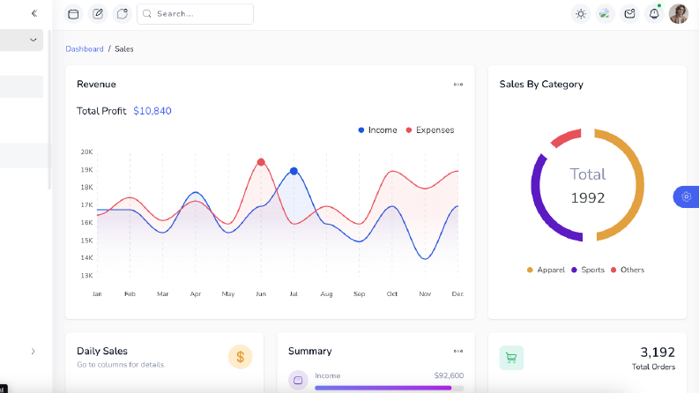Collapse sidebar with double chevron icon
Image resolution: width=699 pixels, height=393 pixels.
pos(34,13)
